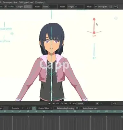123x130 pixels.
Task: Open the interval dropdown showing 1
Action: pyautogui.click(x=28, y=108)
